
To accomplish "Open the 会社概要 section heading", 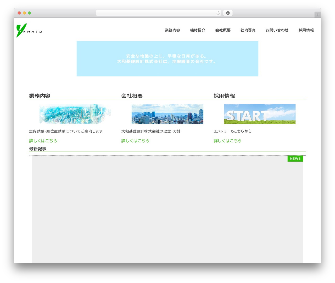I will click(x=132, y=96).
